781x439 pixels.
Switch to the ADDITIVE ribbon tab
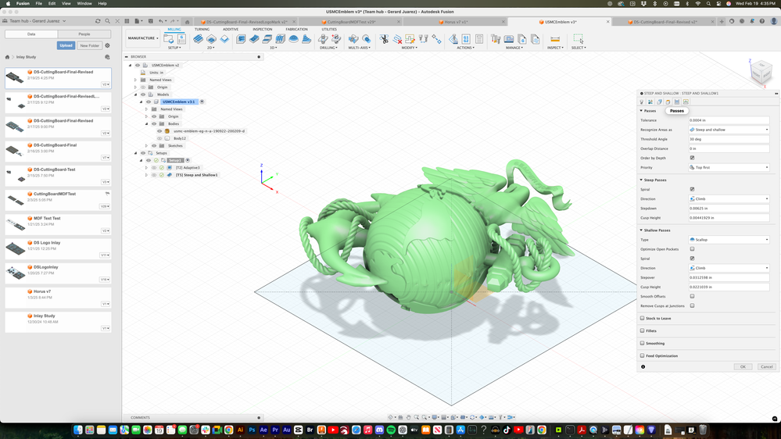(230, 30)
